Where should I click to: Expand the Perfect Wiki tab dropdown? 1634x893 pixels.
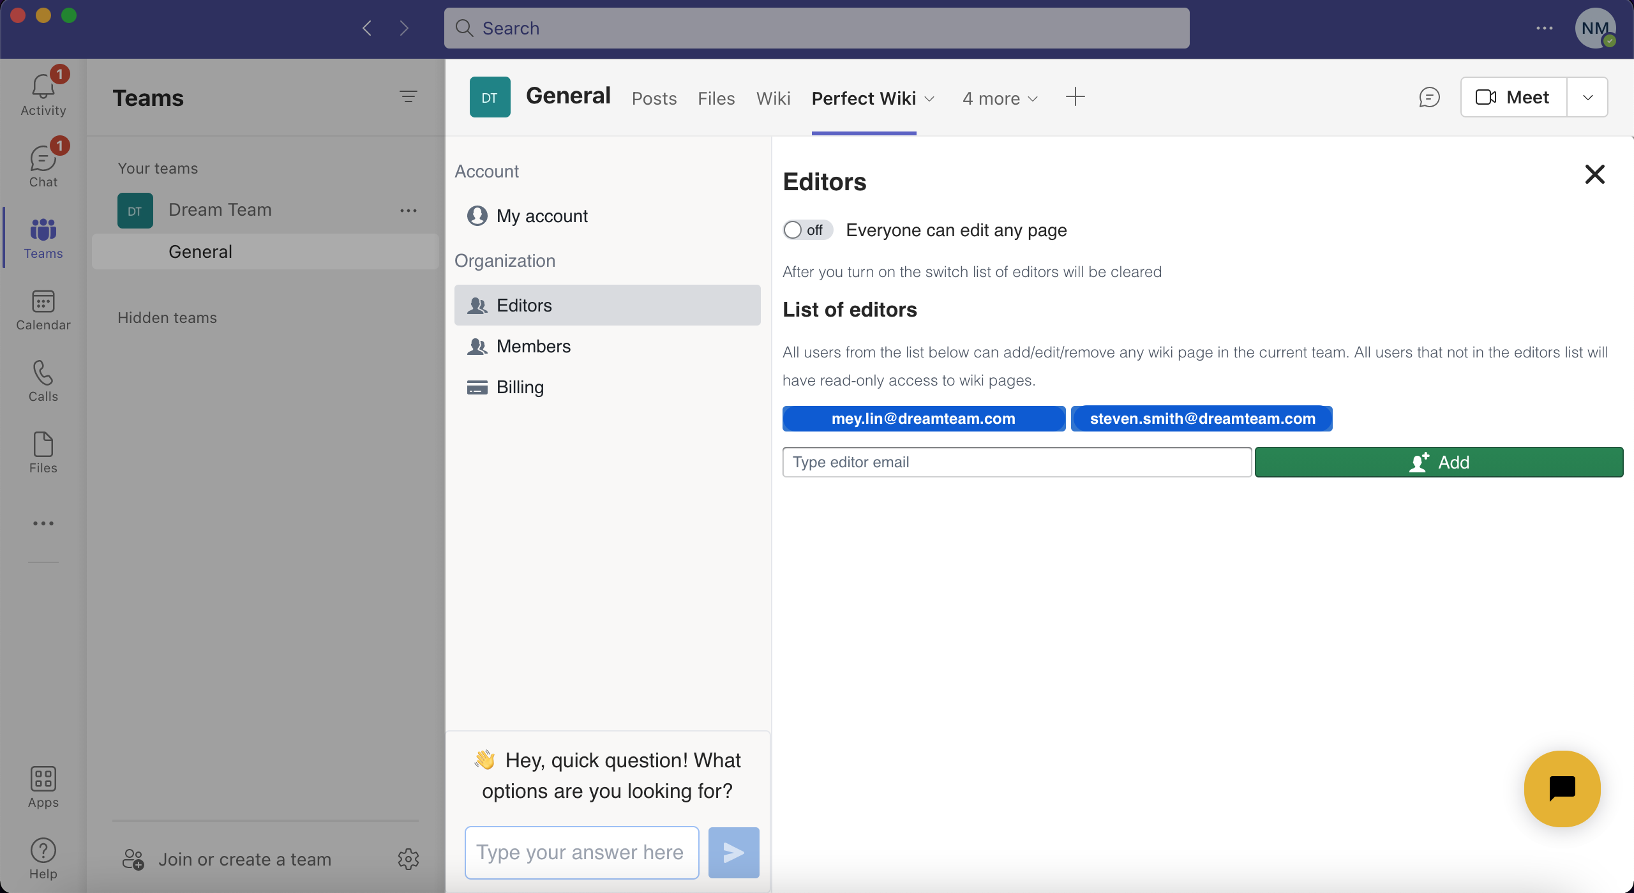[929, 98]
